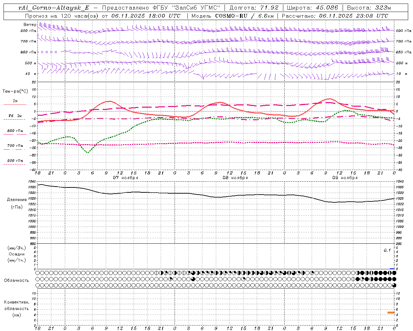Select the Долгота: 71.92 value

tap(254, 8)
